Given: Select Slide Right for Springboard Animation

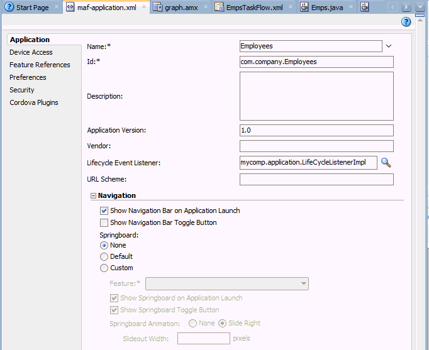Looking at the screenshot, I should 222,323.
